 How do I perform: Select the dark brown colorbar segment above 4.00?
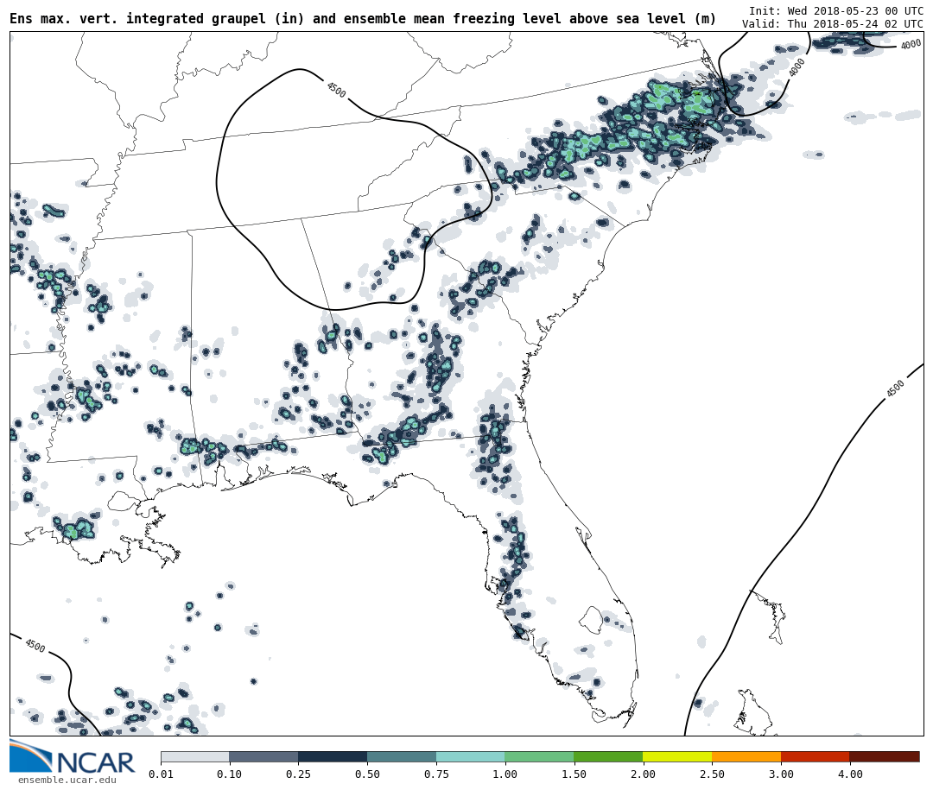point(884,756)
